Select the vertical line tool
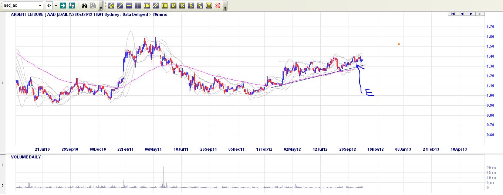 tap(138, 6)
